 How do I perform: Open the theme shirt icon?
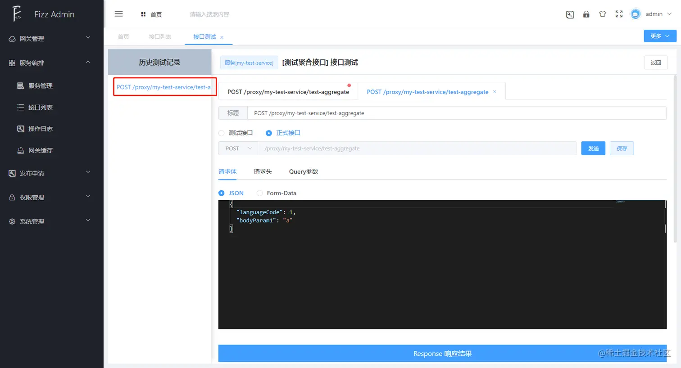(603, 14)
